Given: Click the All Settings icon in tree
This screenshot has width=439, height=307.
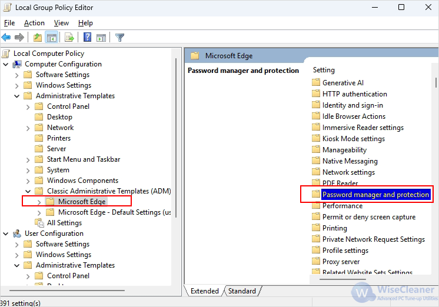Looking at the screenshot, I should (x=39, y=223).
